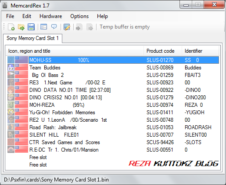Click product code 'SLUS-01270'
226x185 pixels.
tap(160, 60)
